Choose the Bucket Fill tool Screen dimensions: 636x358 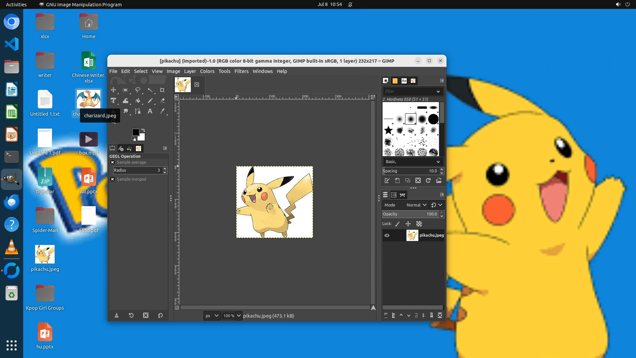[138, 100]
